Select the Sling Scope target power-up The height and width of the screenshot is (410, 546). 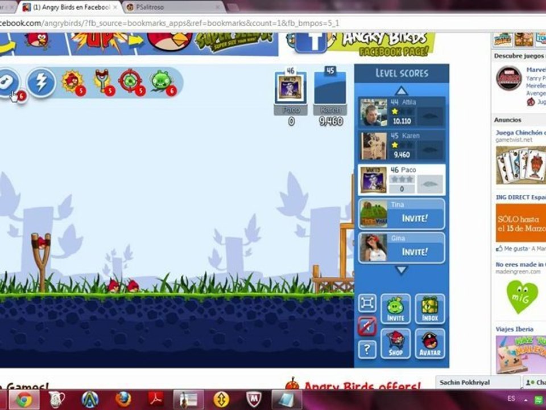point(131,82)
